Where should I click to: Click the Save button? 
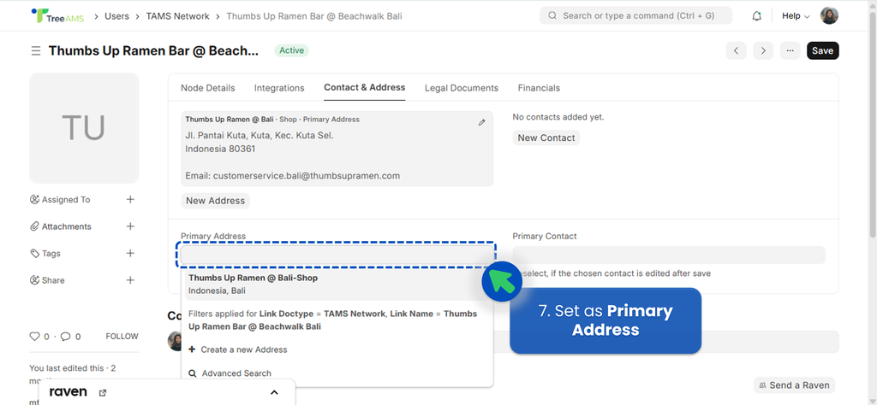[822, 50]
